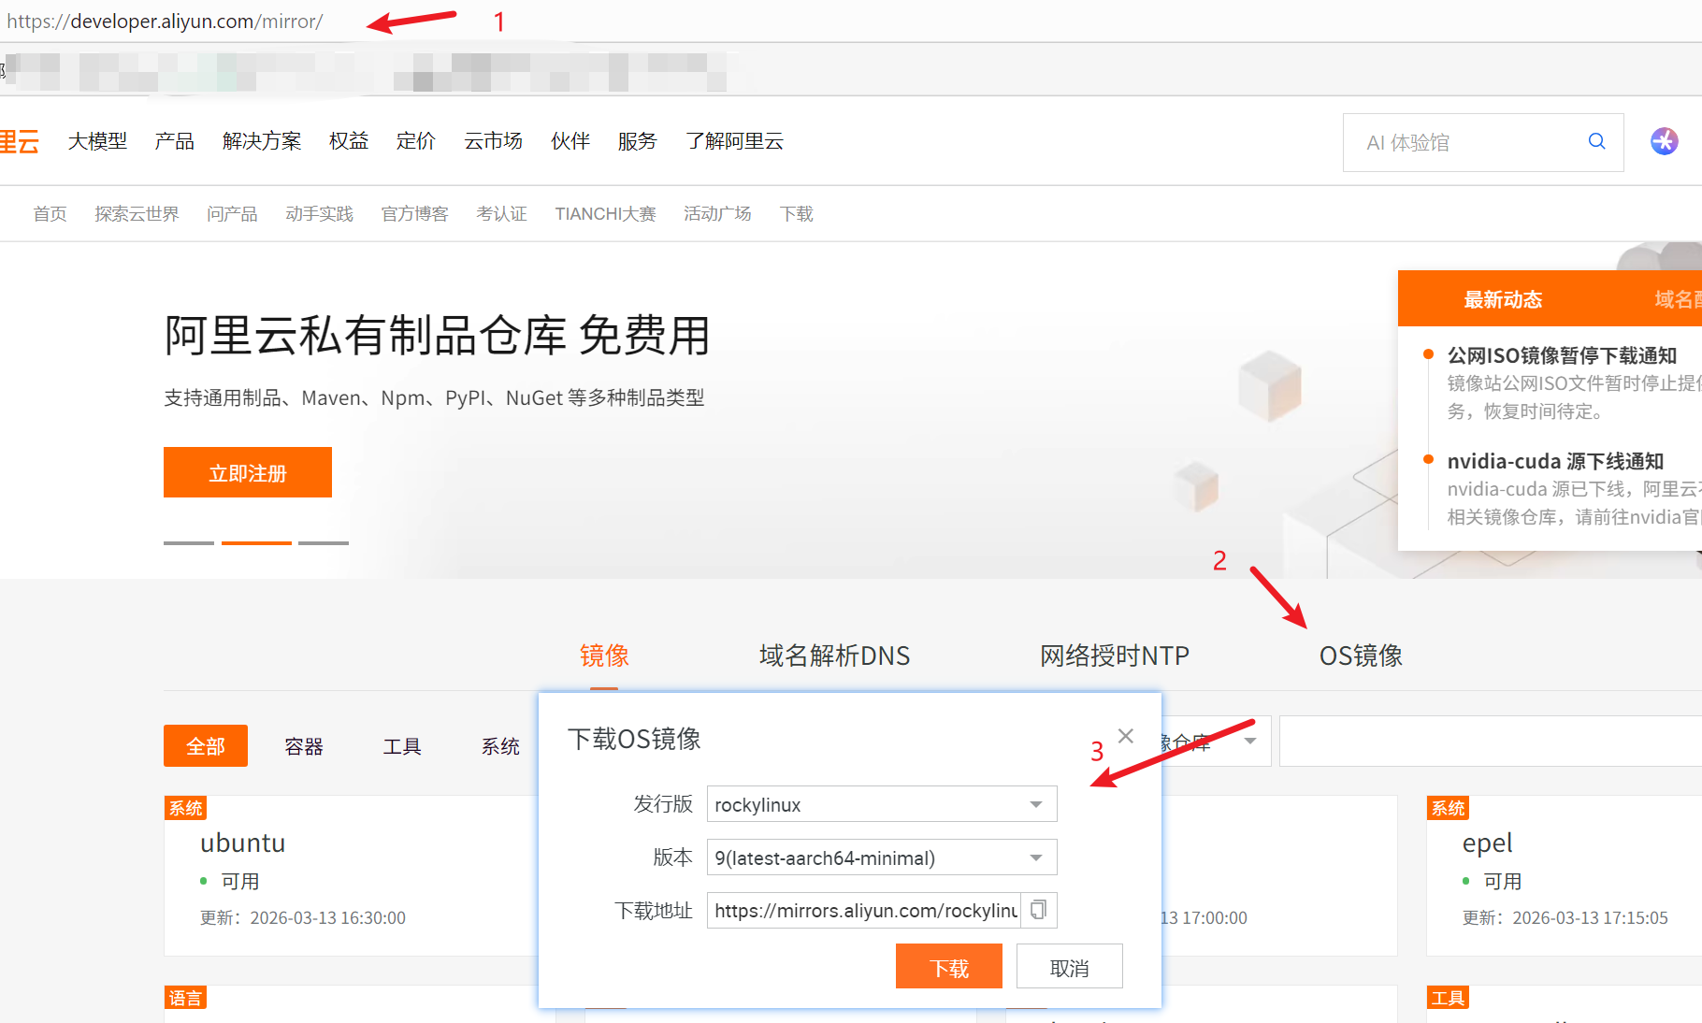
Task: Click 下载 in the sub navigation
Action: (x=797, y=214)
